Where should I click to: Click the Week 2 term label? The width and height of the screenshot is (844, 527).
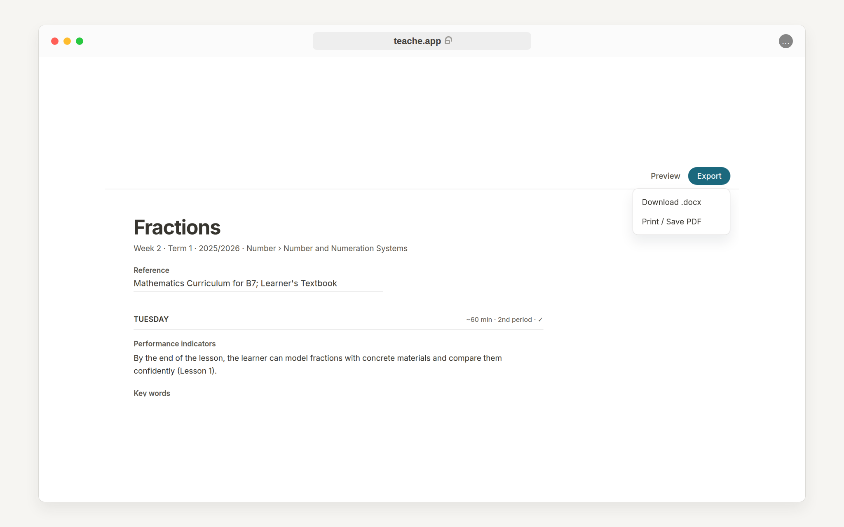[x=147, y=248]
